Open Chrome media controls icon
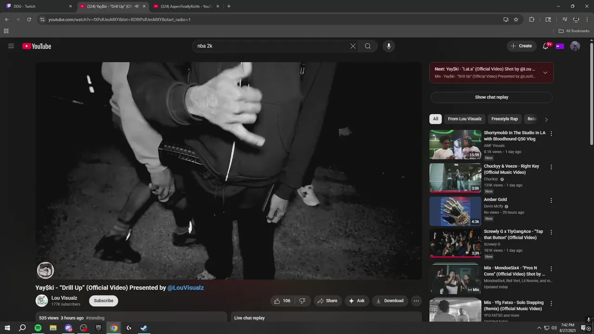 point(565,19)
